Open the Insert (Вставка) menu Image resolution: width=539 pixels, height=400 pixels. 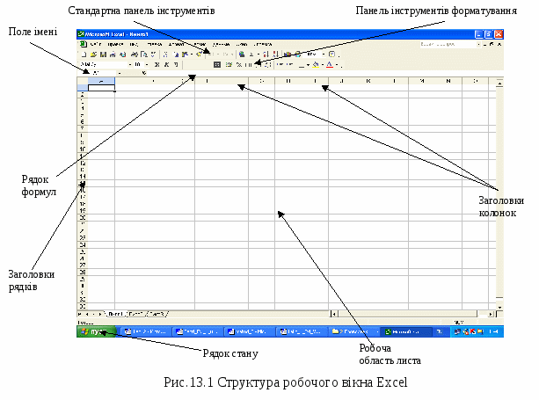(155, 44)
